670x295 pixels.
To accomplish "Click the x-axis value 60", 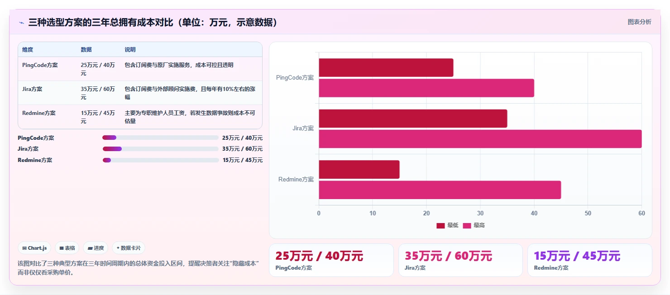I will [641, 213].
